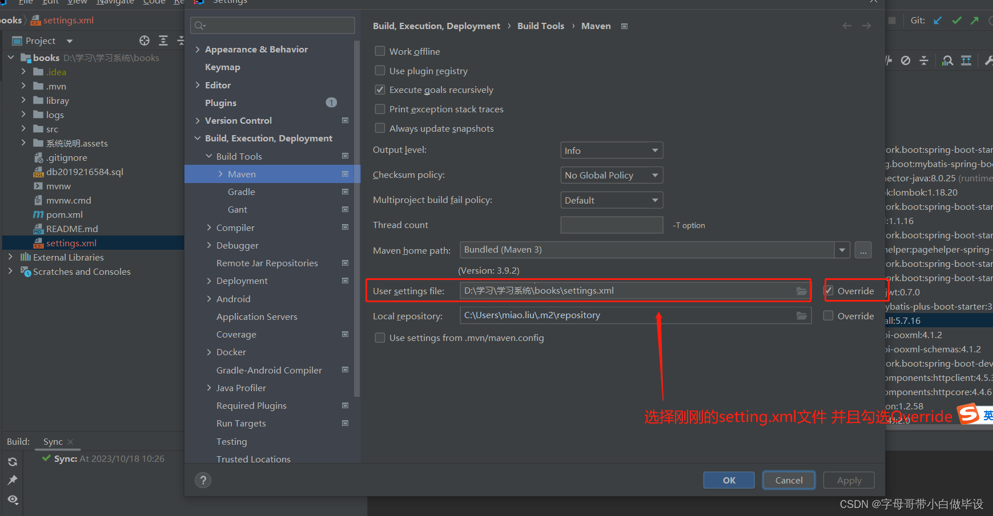Enable Always update snapshots checkbox
The height and width of the screenshot is (516, 993).
click(x=380, y=128)
